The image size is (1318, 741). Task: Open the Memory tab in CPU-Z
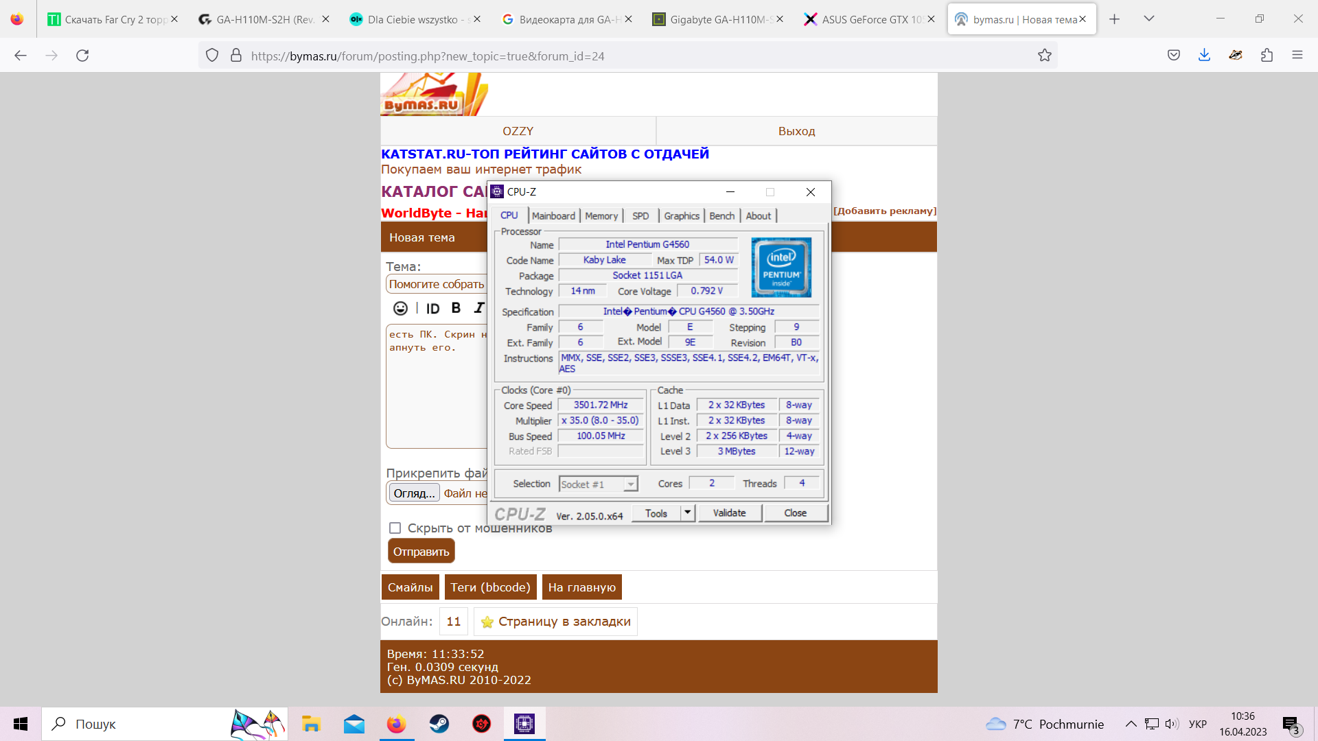(601, 215)
